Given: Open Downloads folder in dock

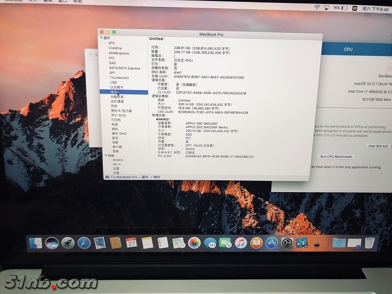Looking at the screenshot, I should (339, 243).
